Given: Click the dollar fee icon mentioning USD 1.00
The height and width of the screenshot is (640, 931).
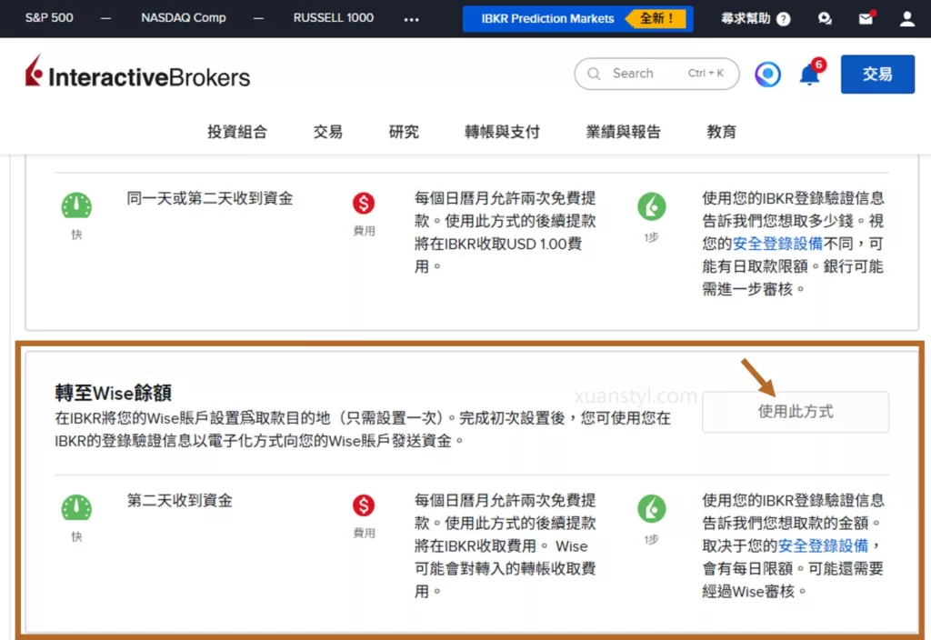Looking at the screenshot, I should tap(364, 203).
